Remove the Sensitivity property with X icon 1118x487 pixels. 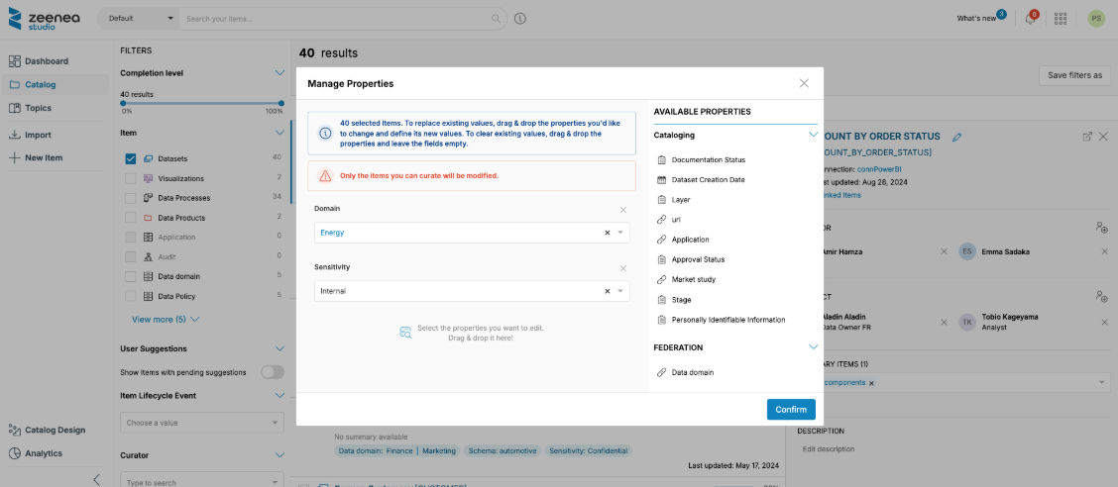click(623, 268)
